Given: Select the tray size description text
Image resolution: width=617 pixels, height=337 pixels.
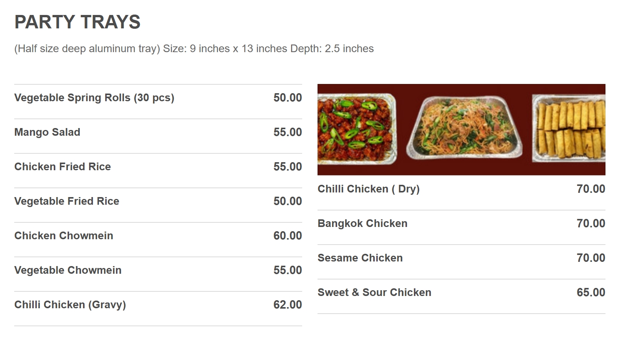Looking at the screenshot, I should click(x=194, y=49).
